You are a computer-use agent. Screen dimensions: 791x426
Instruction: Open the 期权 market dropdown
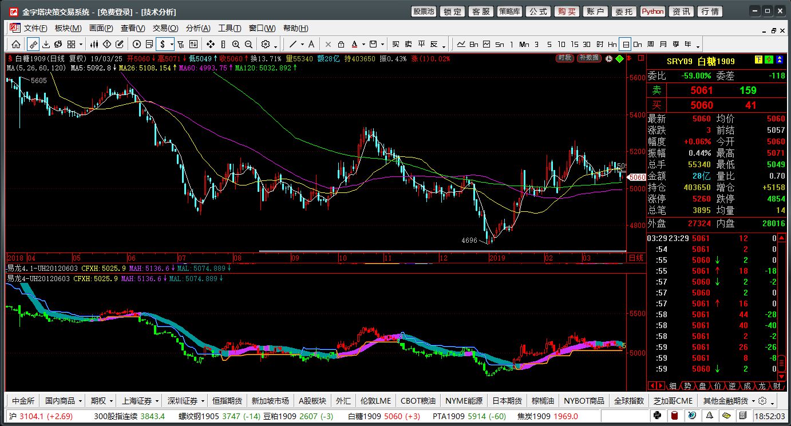(x=102, y=401)
